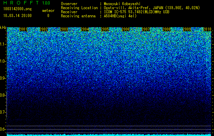Select the file name 1003142000.png

[x=18, y=9]
